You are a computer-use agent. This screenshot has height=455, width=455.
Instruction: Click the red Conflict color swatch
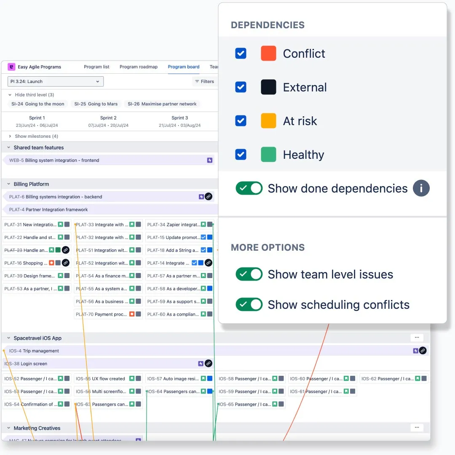click(x=268, y=54)
